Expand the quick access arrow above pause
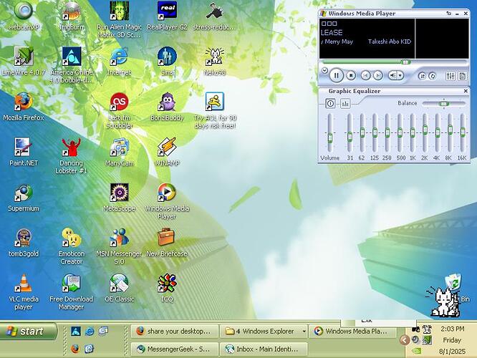The height and width of the screenshot is (358, 477). pos(324,70)
